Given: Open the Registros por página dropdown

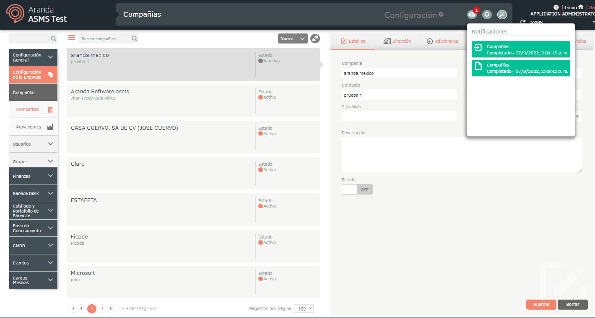Looking at the screenshot, I should 304,309.
